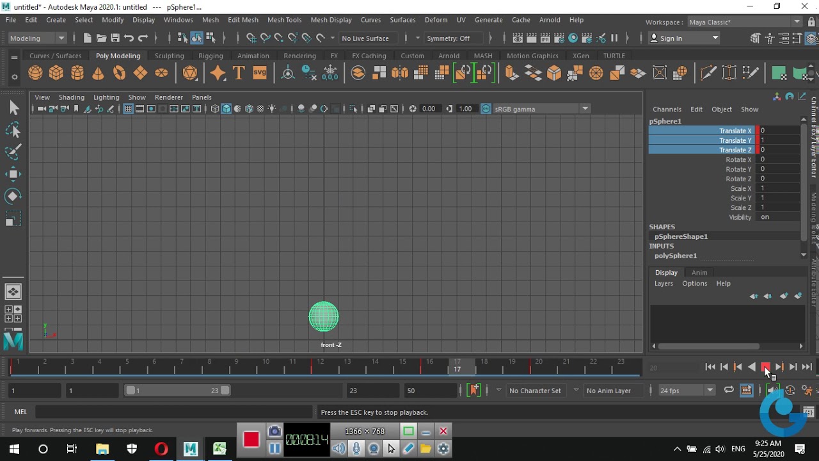Toggle loop playback mode
Screen dimensions: 819x461
[729, 391]
